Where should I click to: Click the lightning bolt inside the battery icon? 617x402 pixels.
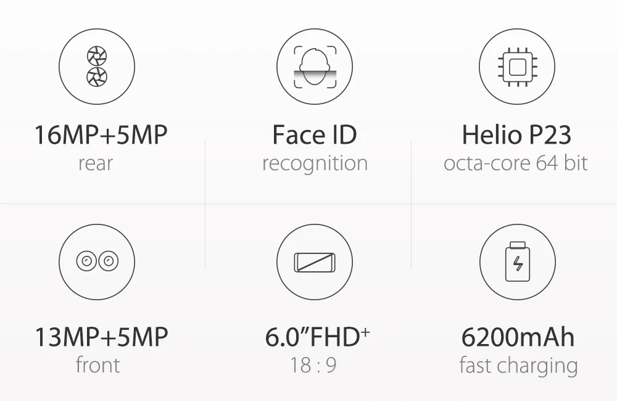[x=518, y=263]
